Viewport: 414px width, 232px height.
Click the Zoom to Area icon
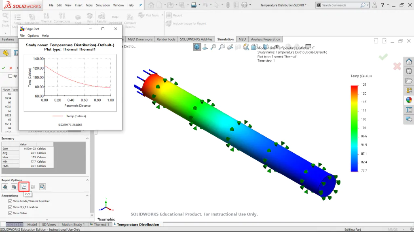click(x=222, y=47)
